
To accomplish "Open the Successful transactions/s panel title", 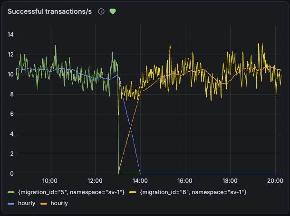I will pos(49,11).
